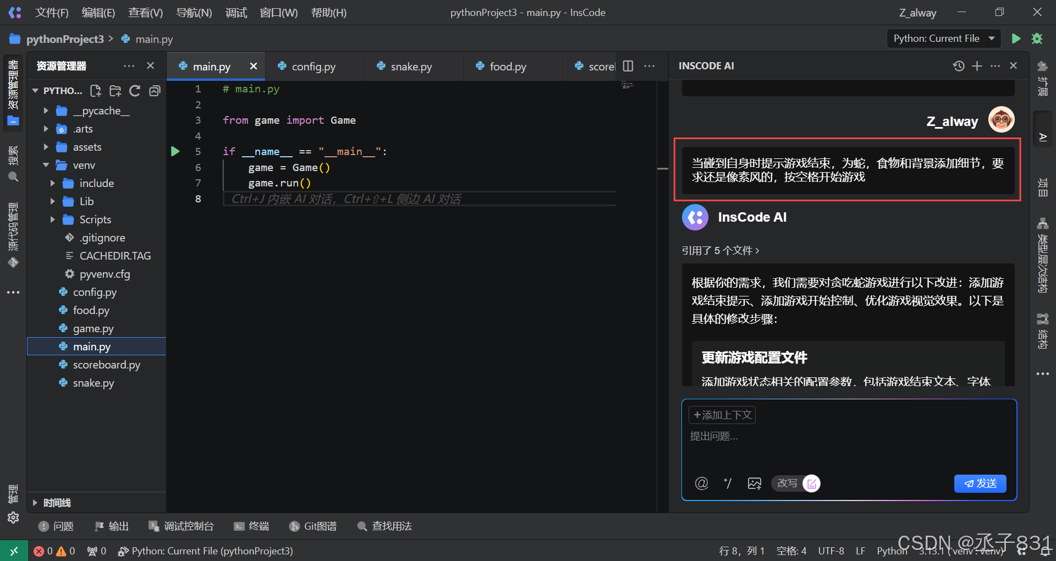Image resolution: width=1056 pixels, height=561 pixels.
Task: Refresh the explorer file tree
Action: tap(135, 91)
